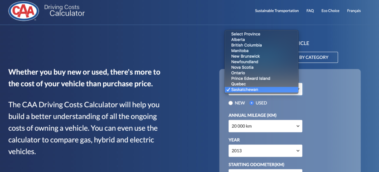Image resolution: width=379 pixels, height=172 pixels.
Task: Open Sustainable Transportation page
Action: pos(277,11)
